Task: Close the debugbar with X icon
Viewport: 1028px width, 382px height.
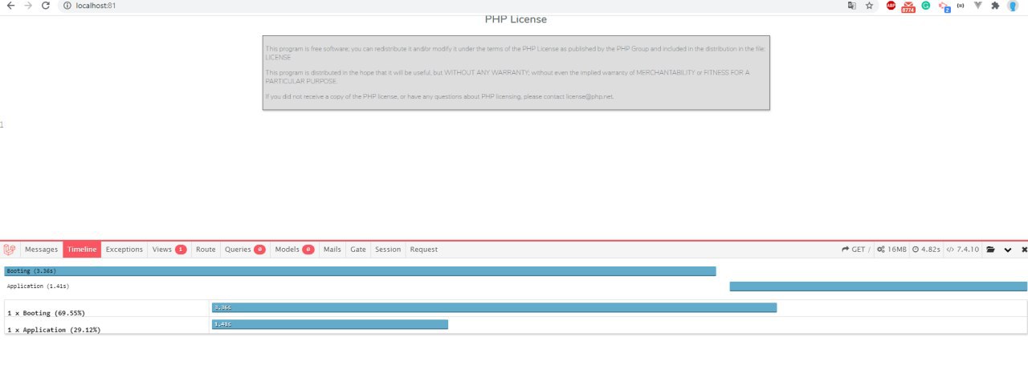Action: (x=1024, y=250)
